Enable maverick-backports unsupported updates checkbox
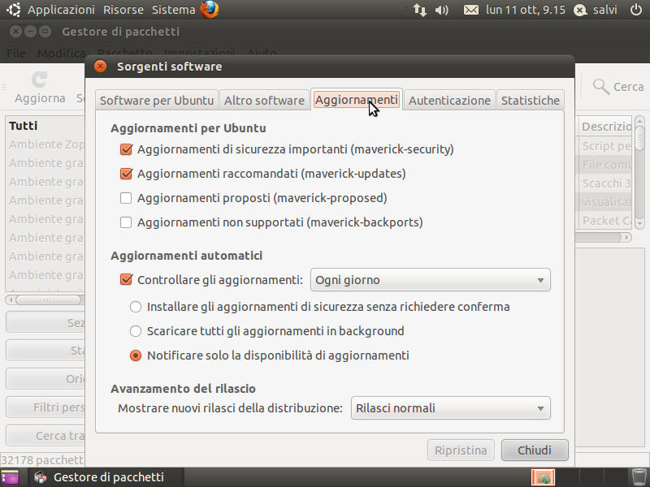The image size is (650, 487). (126, 222)
